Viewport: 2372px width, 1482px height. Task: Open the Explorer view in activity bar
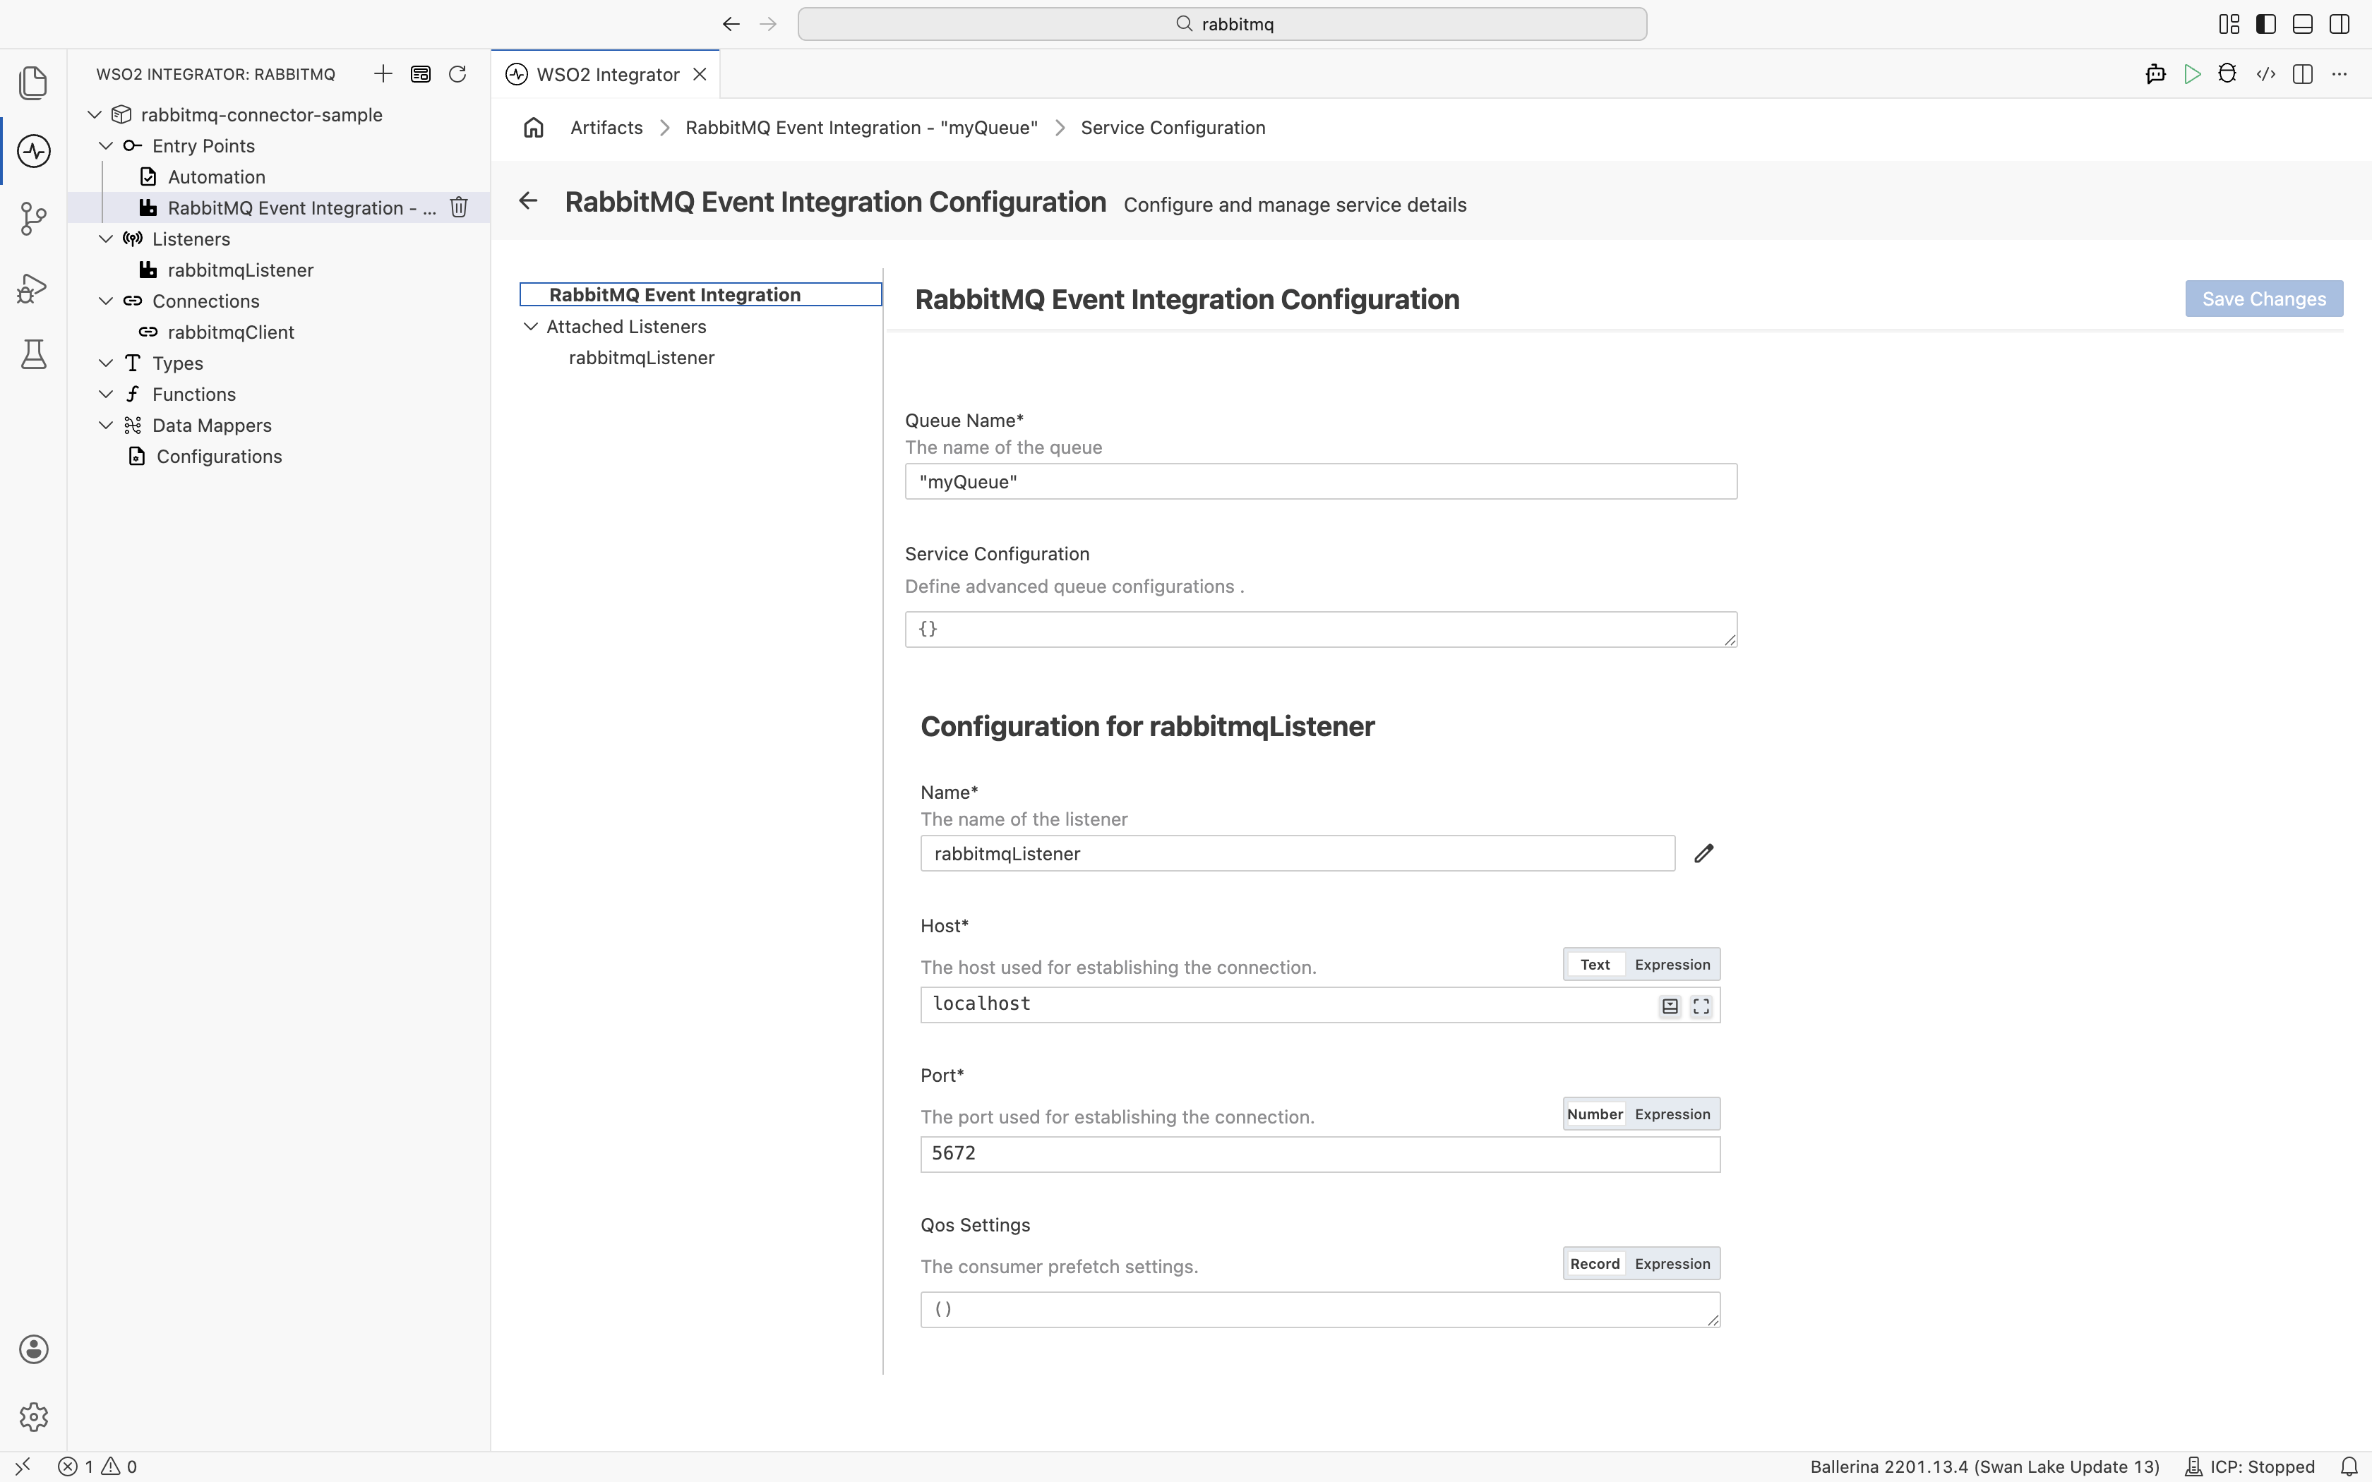point(33,83)
